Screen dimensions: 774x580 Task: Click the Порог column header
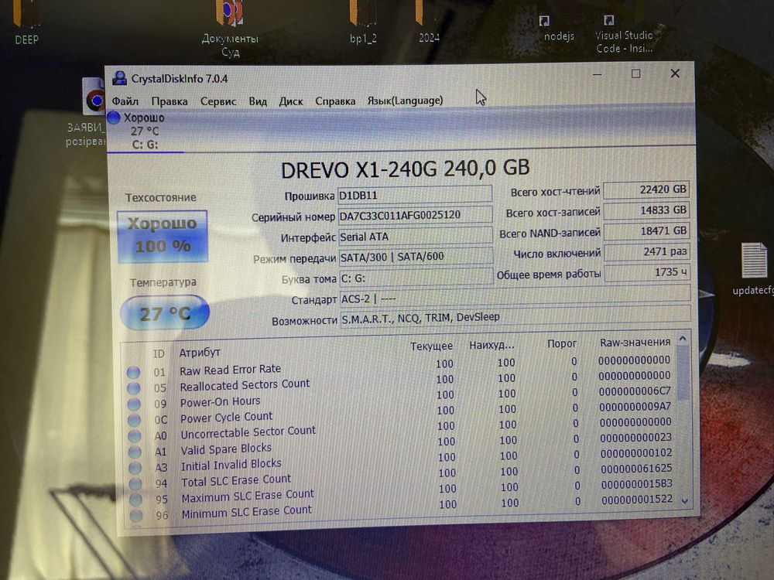562,343
